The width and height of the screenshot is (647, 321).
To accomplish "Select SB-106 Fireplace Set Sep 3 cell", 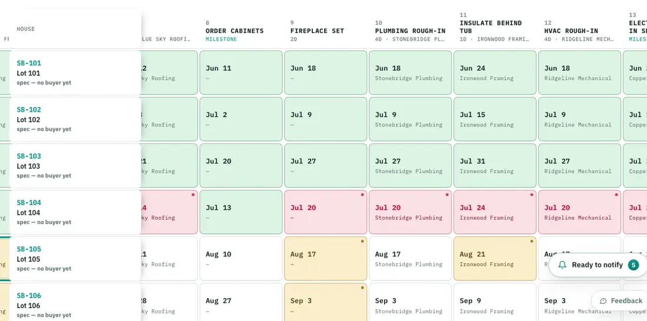I will click(x=326, y=302).
